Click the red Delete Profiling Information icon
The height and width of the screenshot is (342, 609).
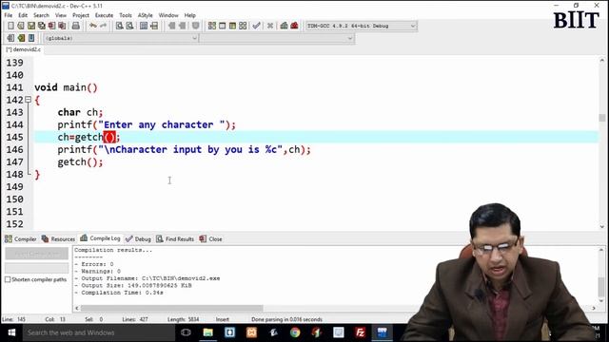click(x=294, y=26)
